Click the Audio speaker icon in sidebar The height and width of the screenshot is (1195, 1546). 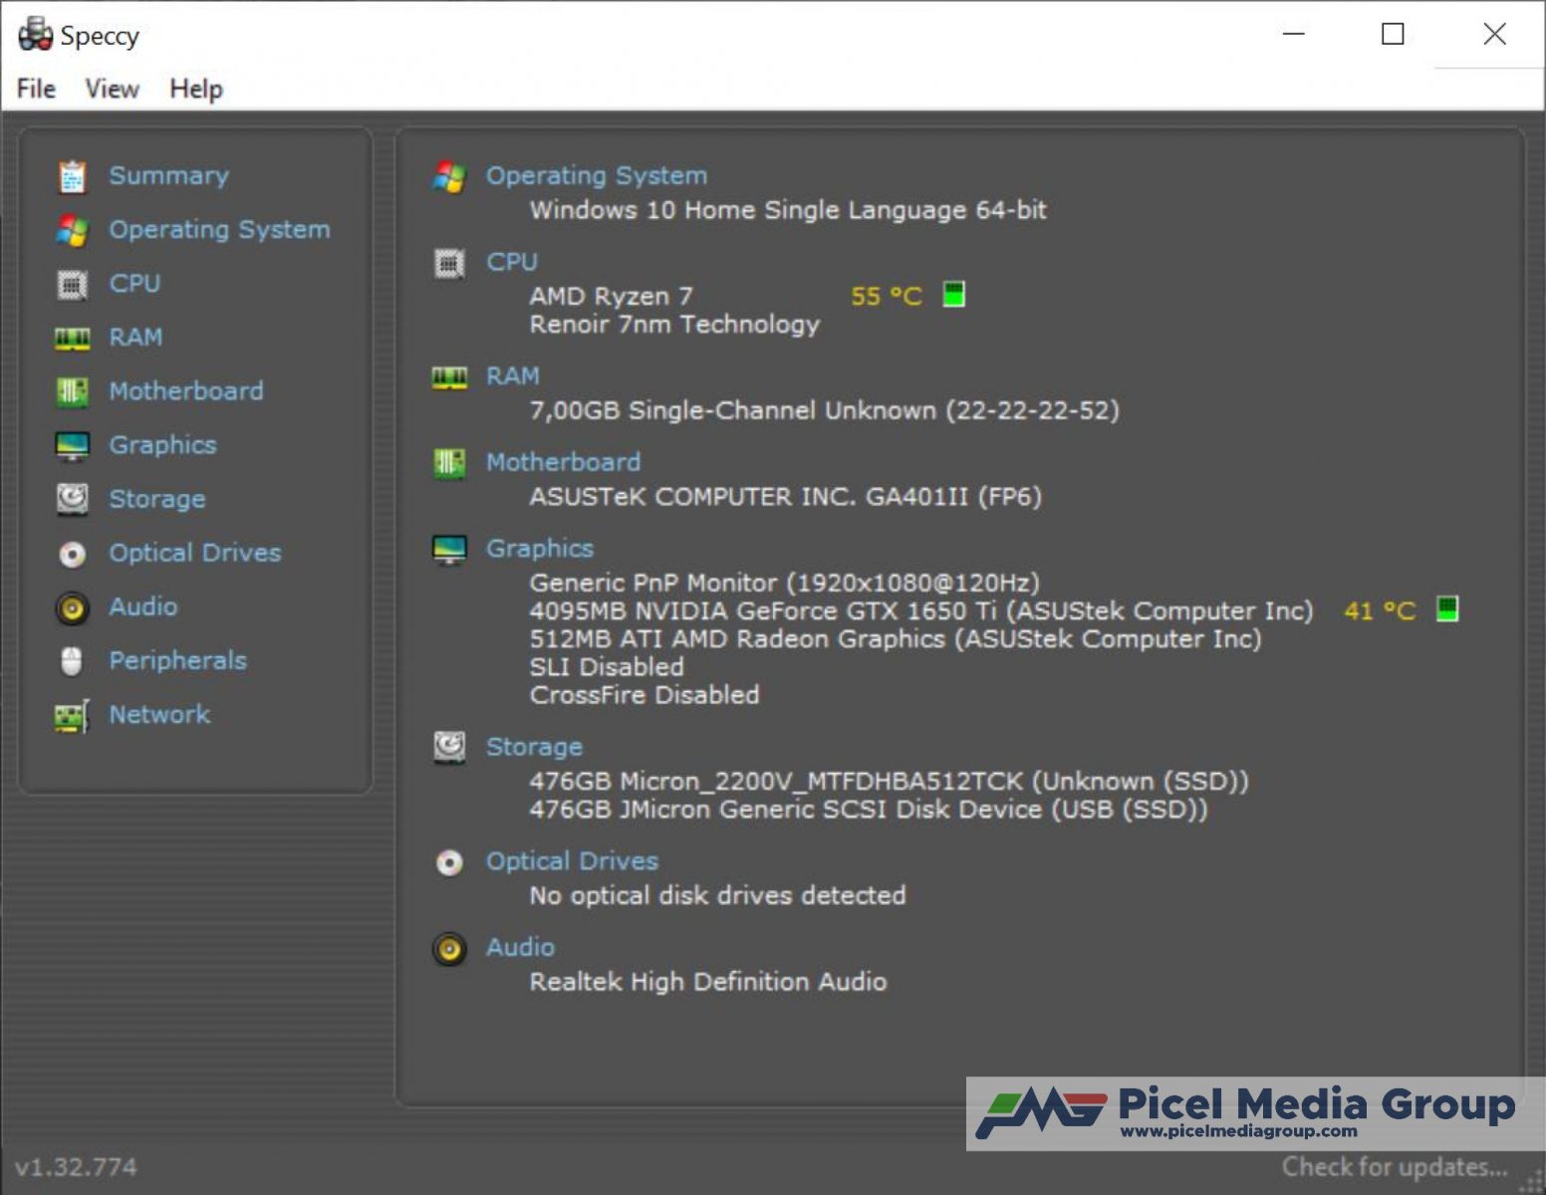click(72, 607)
